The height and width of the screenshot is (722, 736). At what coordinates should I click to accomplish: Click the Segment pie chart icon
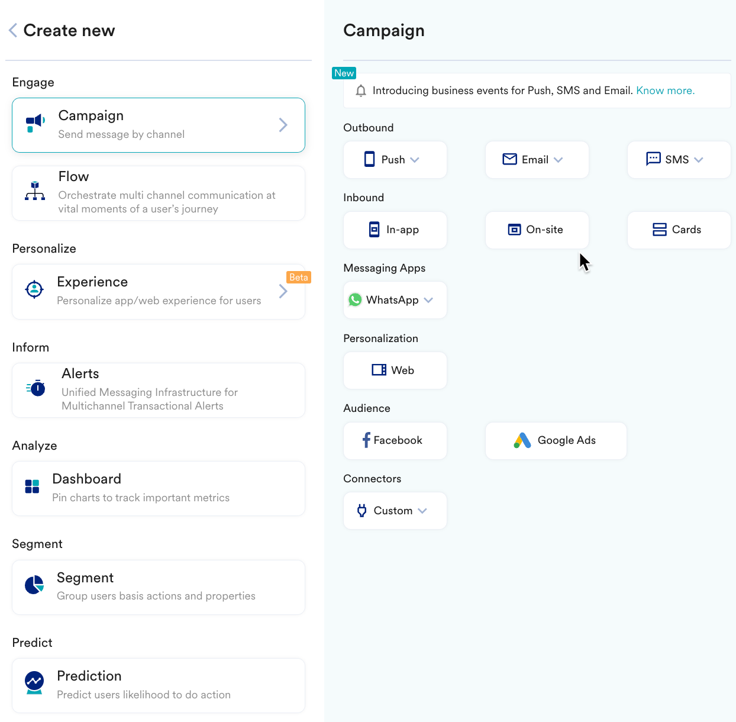[x=34, y=585]
